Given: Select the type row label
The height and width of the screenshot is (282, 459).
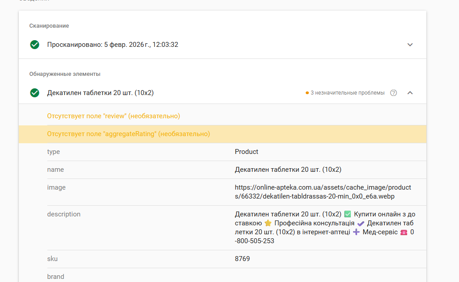Looking at the screenshot, I should tap(53, 152).
